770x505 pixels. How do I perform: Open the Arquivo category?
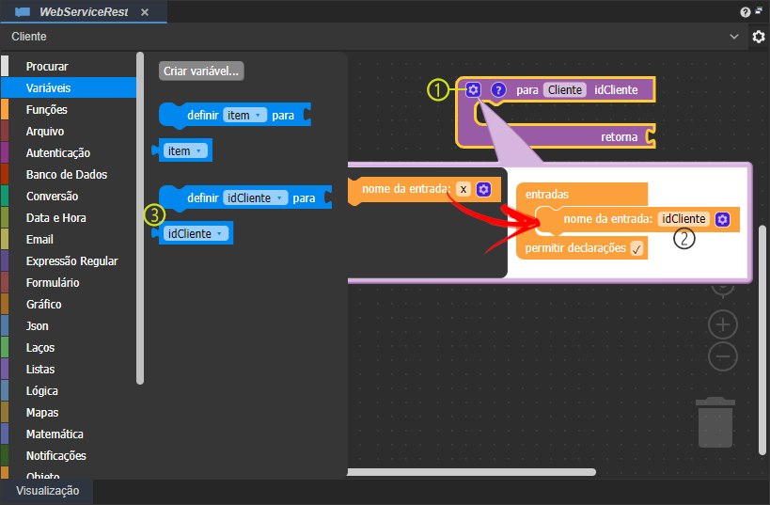69,131
